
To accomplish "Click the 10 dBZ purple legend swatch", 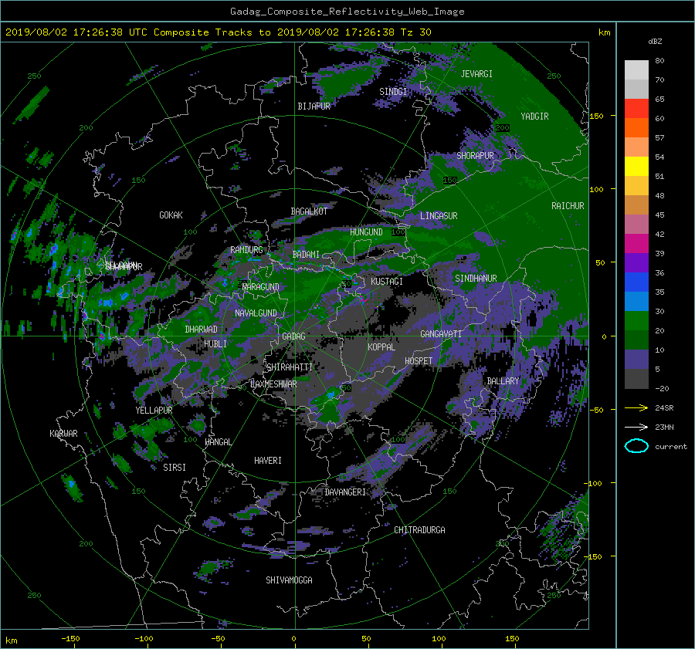I will 636,359.
